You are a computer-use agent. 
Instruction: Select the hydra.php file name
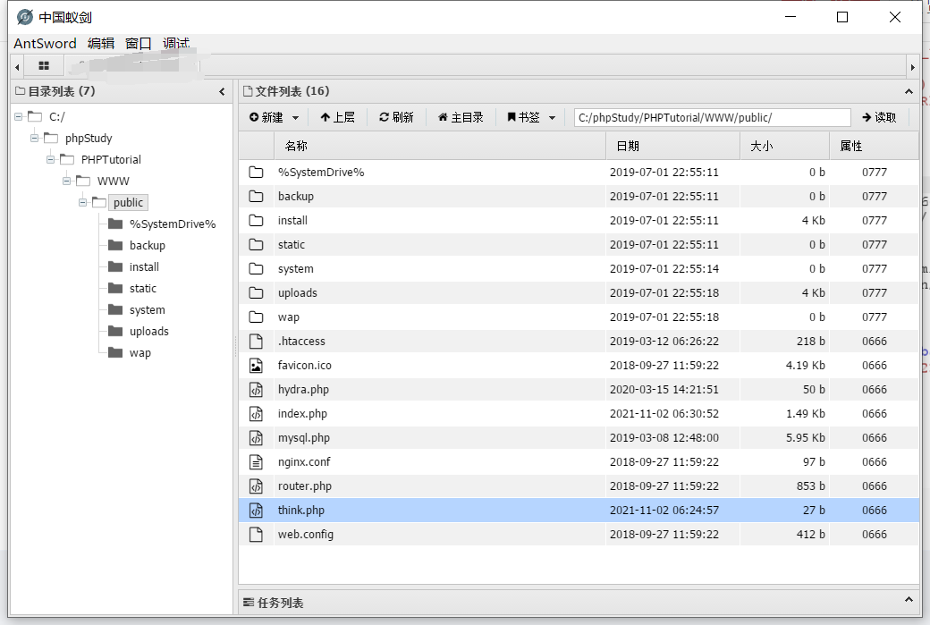point(303,390)
